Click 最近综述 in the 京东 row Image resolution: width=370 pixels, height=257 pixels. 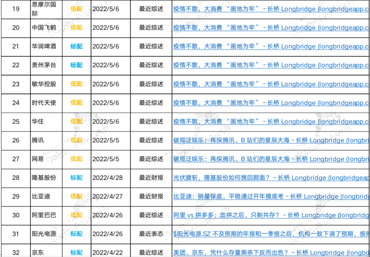coord(151,253)
